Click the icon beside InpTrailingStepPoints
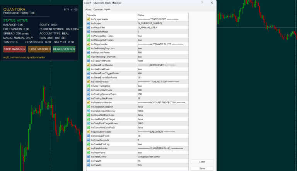This screenshot has width=297, height=171. click(x=88, y=98)
